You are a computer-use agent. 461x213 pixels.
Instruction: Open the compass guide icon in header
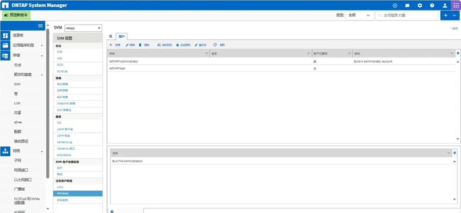pyautogui.click(x=395, y=5)
